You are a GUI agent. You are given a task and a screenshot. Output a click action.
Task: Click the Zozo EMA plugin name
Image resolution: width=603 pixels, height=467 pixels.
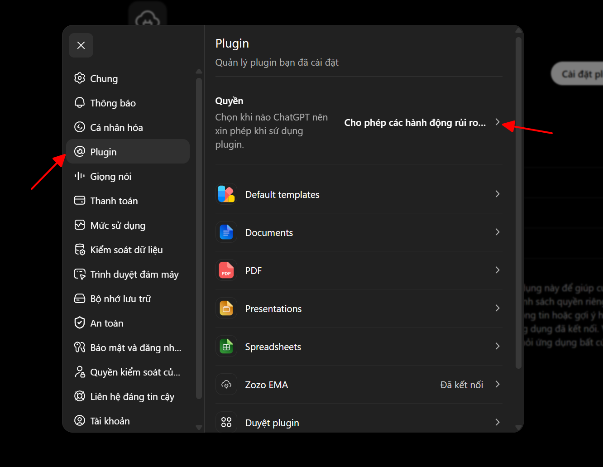267,385
